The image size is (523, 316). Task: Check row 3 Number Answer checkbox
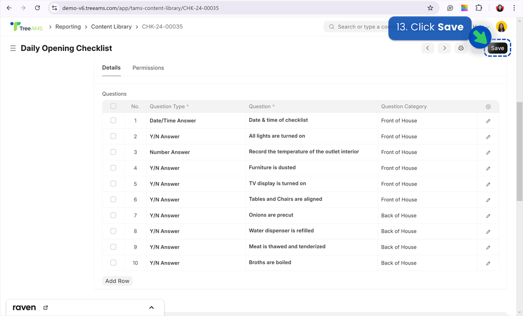(113, 152)
